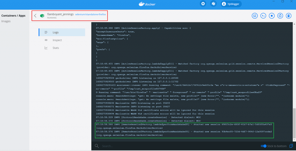Open the container CLI terminal

263,16
